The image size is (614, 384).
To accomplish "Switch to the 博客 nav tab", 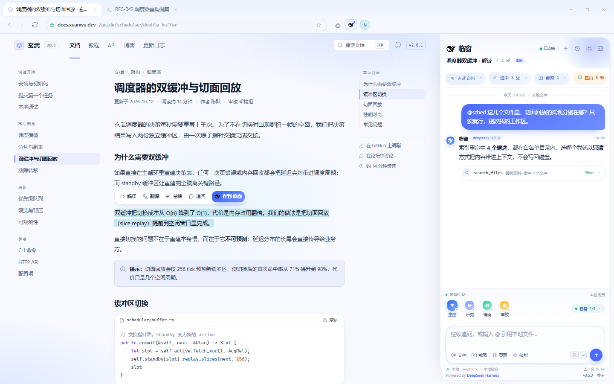I will pyautogui.click(x=129, y=45).
